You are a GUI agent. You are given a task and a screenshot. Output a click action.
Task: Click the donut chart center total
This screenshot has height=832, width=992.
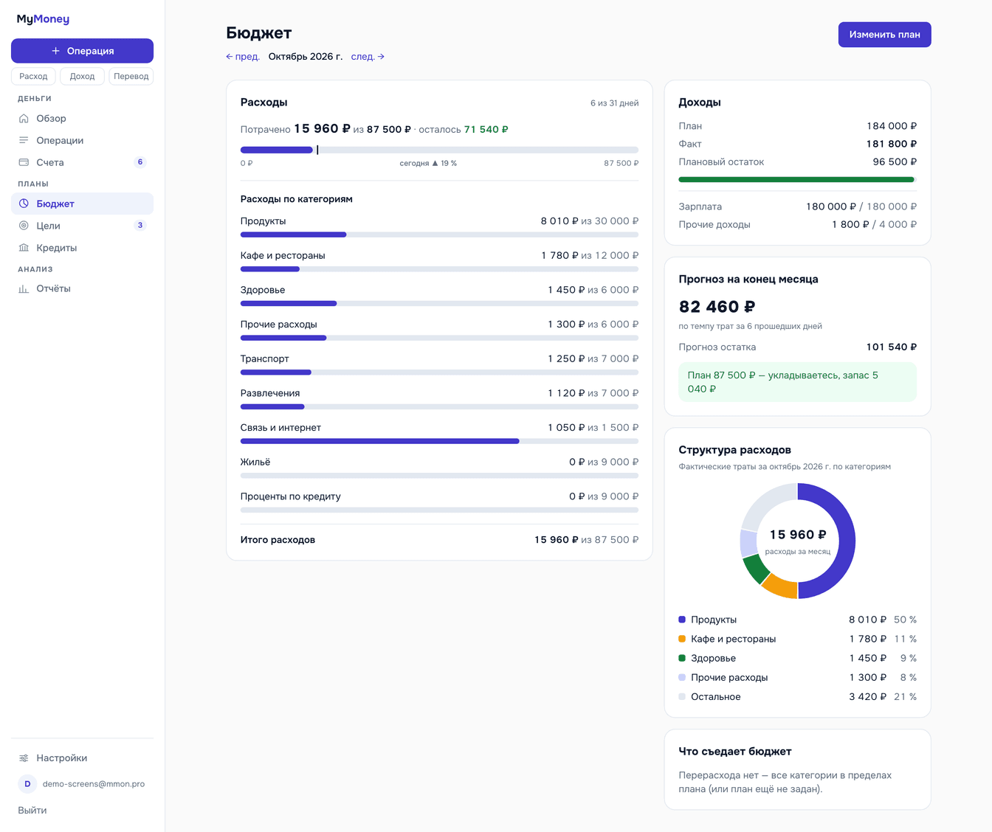[x=798, y=535]
